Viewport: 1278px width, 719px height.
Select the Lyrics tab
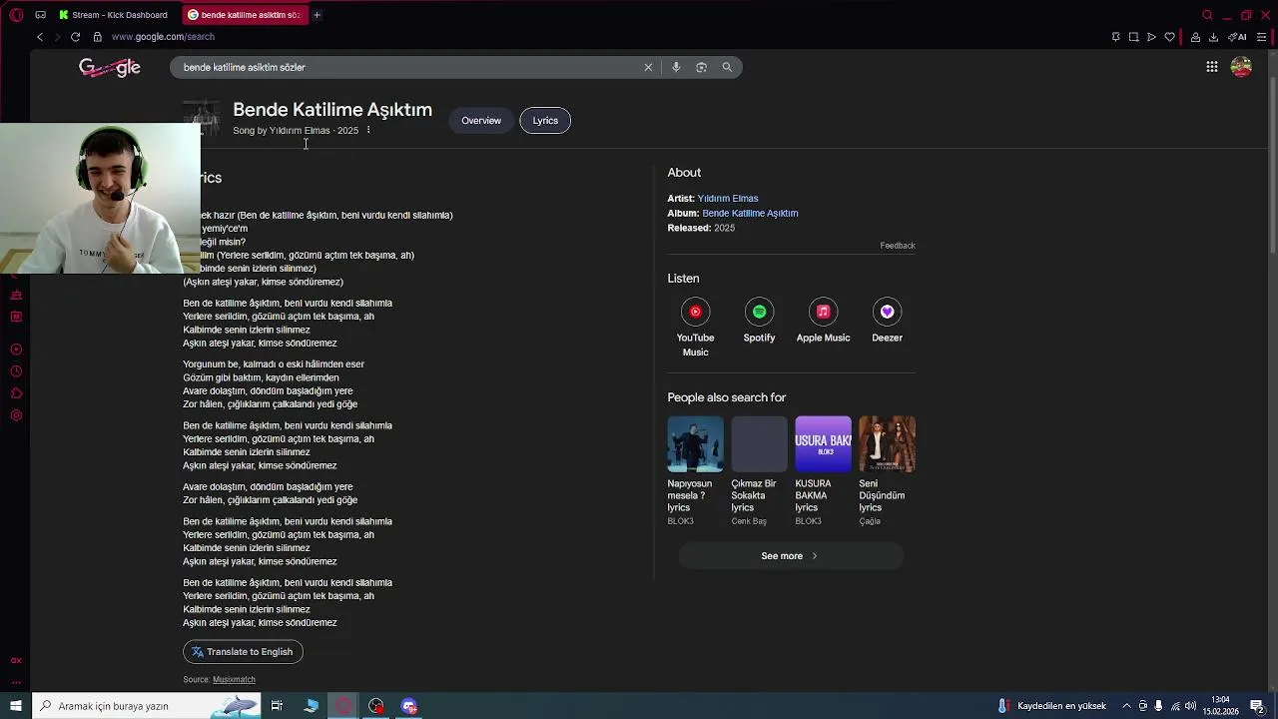545,121
